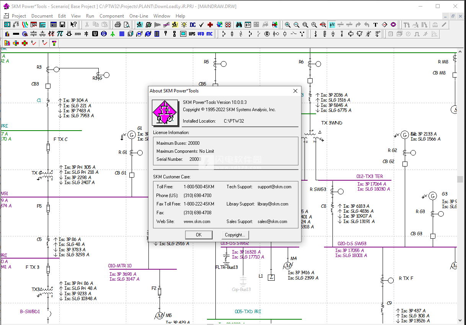Click the application icon in menu bar

click(x=5, y=16)
